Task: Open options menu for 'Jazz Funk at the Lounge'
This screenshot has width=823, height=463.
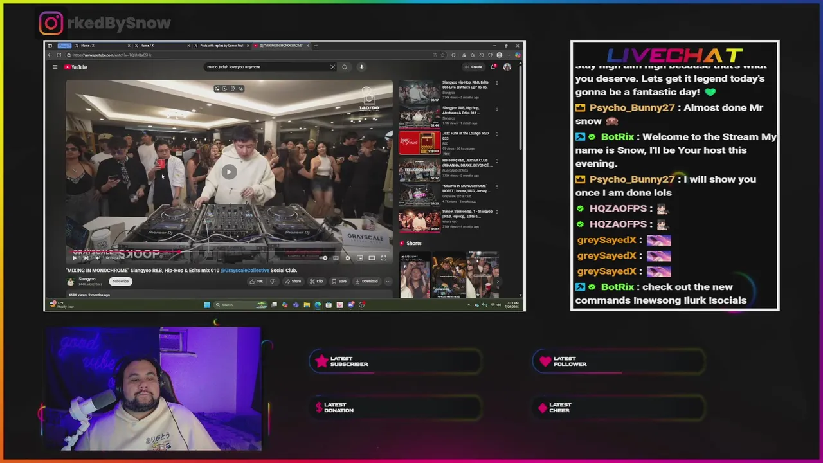Action: 496,134
